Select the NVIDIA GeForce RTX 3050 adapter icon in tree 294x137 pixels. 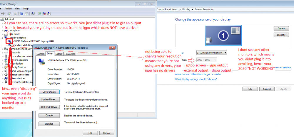(10, 41)
